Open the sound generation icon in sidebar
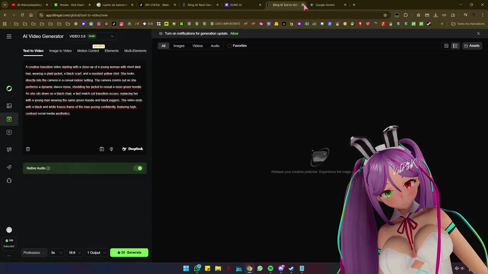 pyautogui.click(x=9, y=167)
